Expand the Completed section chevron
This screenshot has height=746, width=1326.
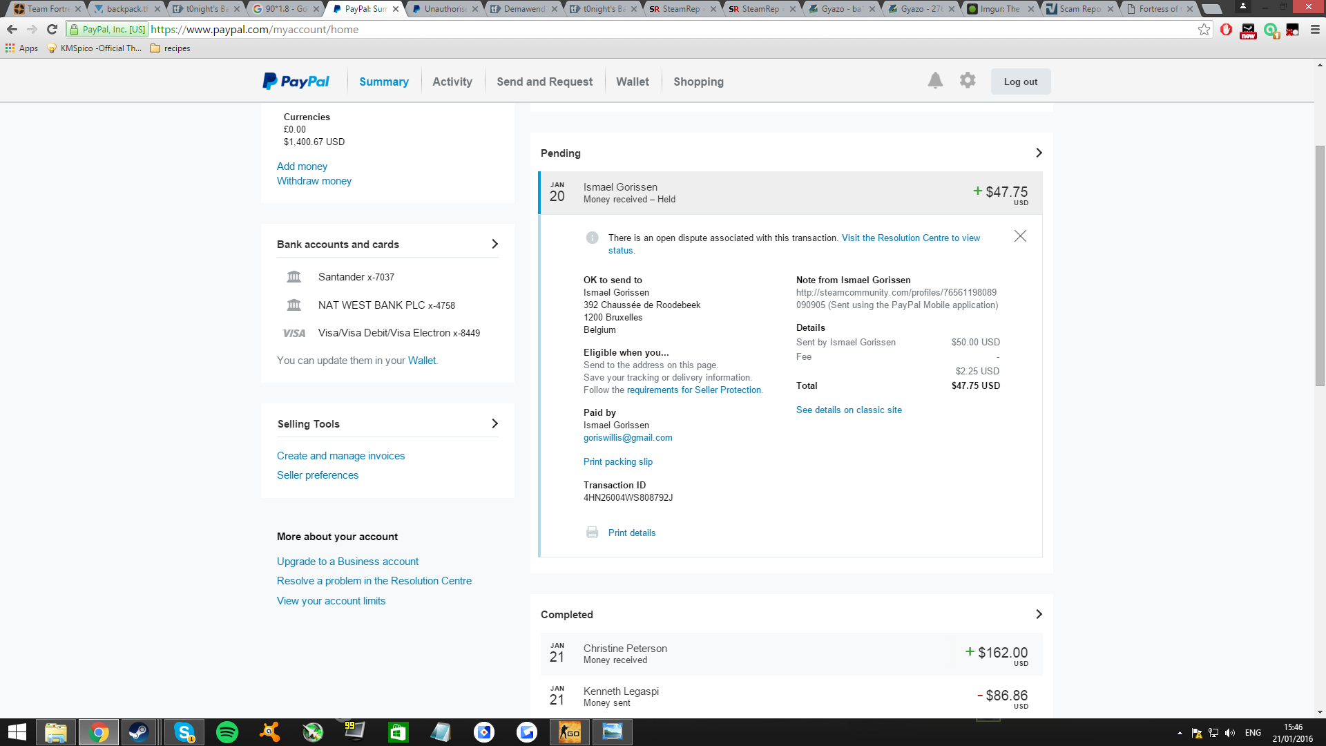[1039, 614]
